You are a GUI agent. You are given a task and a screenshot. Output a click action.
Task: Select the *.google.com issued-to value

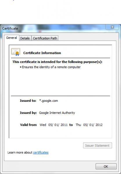point(49,101)
